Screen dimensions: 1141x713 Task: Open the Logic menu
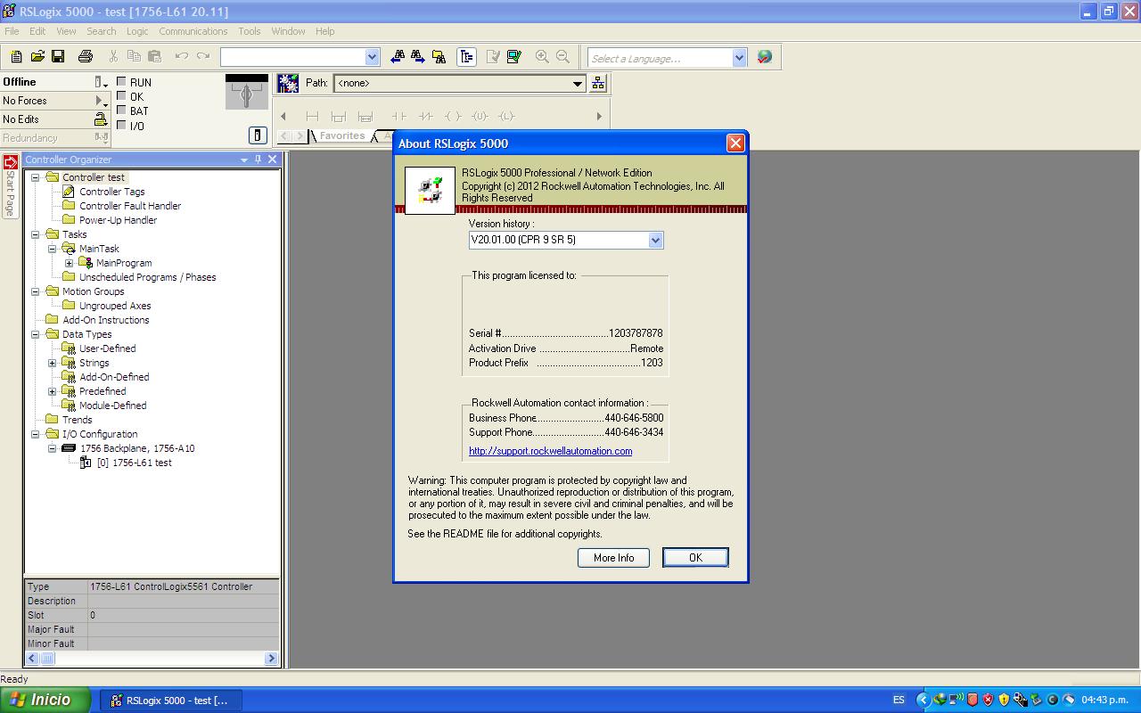(x=137, y=31)
